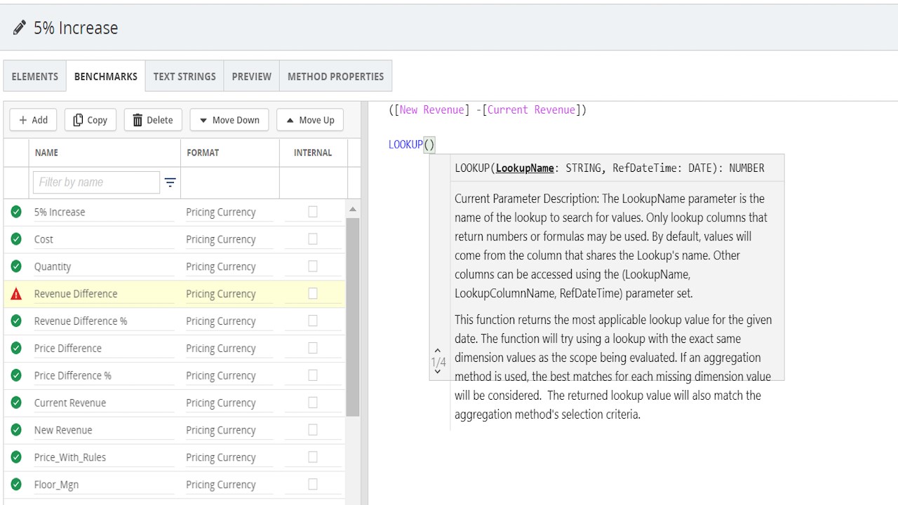Image resolution: width=898 pixels, height=505 pixels.
Task: Click green check icon for Price Difference % row
Action: (16, 375)
